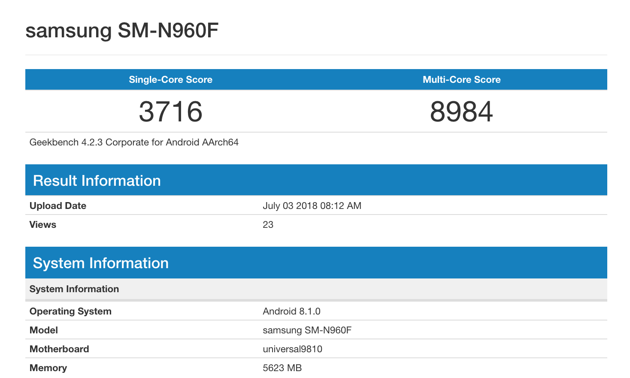
Task: Select the Single-Core Score column header
Action: [x=170, y=79]
